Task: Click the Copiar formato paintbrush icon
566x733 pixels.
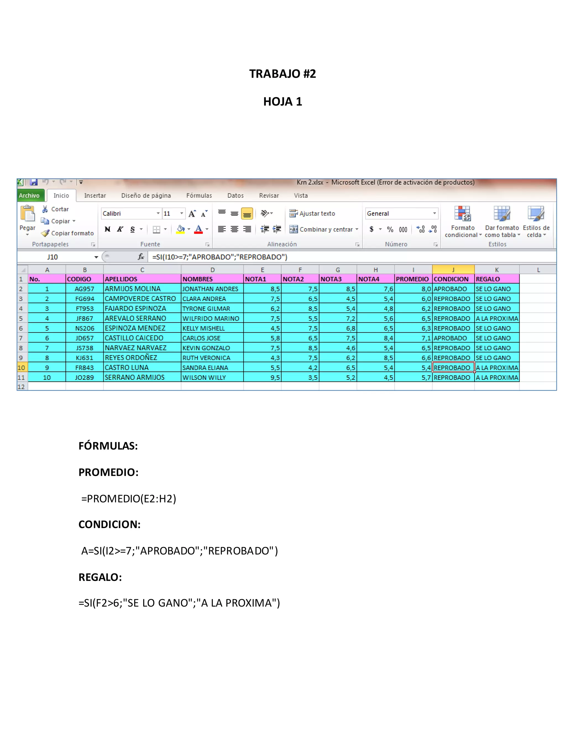Action: click(x=45, y=233)
